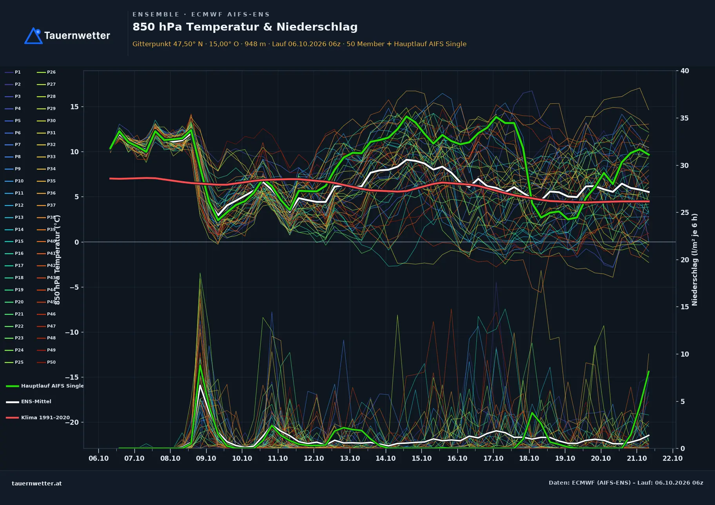Click the 'Hauptlauf AIFS Single' legend label

(x=53, y=386)
